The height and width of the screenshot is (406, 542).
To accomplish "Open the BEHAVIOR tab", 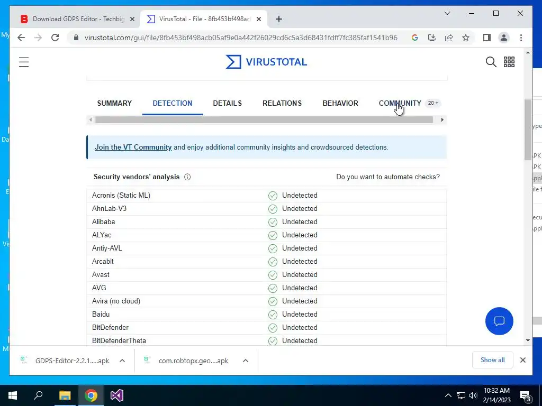I will coord(340,103).
